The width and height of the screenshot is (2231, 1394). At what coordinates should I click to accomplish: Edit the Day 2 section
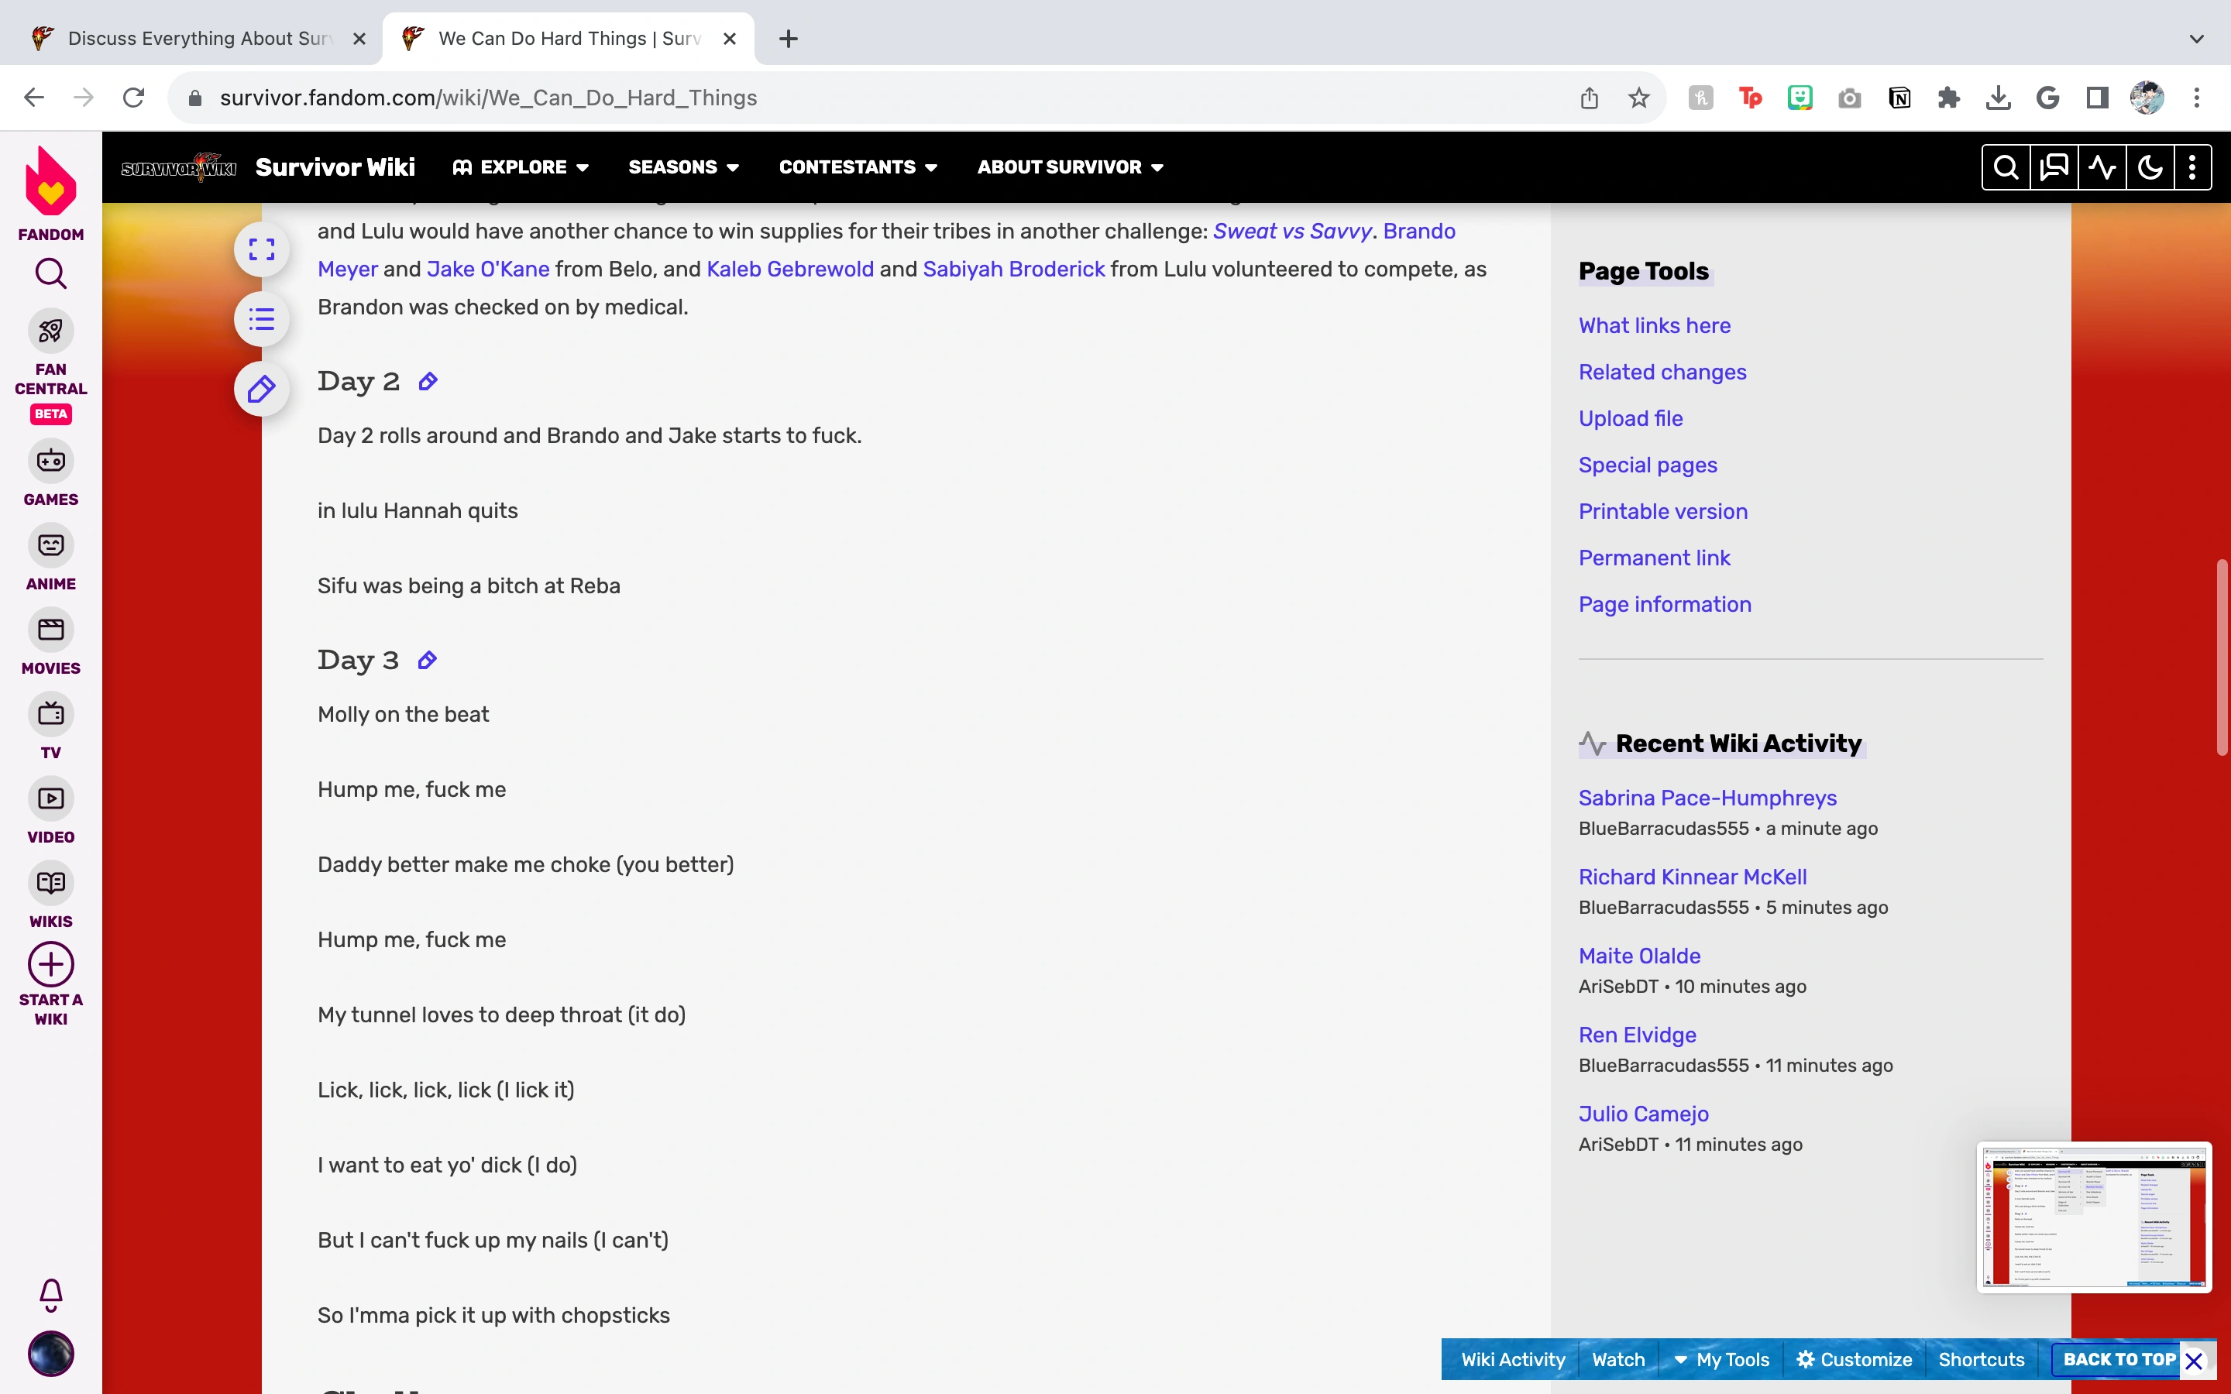[428, 382]
